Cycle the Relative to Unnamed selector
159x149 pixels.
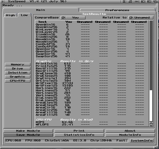[141, 18]
